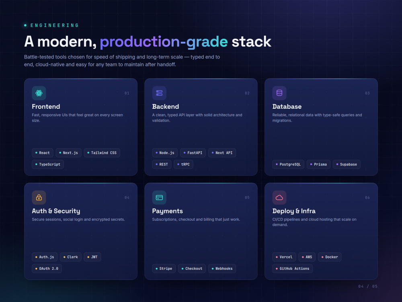Select the Prisma tag

coord(318,164)
